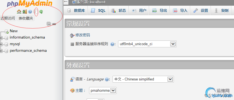Click the green reload navigation icon
Viewport: 234px width, 100px height.
[x=41, y=12]
